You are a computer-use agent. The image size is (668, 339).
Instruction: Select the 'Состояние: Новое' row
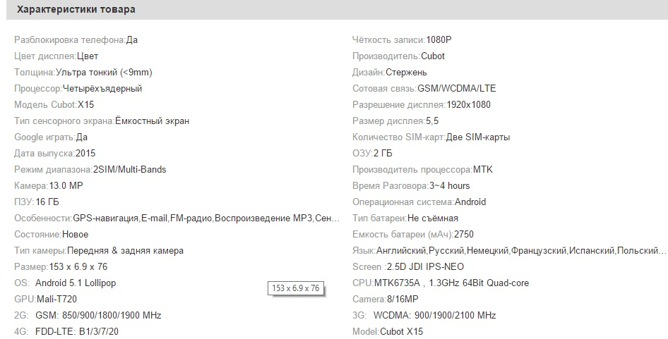(x=51, y=235)
